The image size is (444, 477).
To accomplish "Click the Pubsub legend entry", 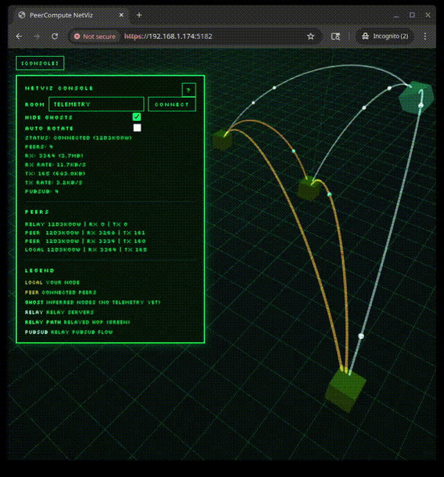I will tap(69, 332).
